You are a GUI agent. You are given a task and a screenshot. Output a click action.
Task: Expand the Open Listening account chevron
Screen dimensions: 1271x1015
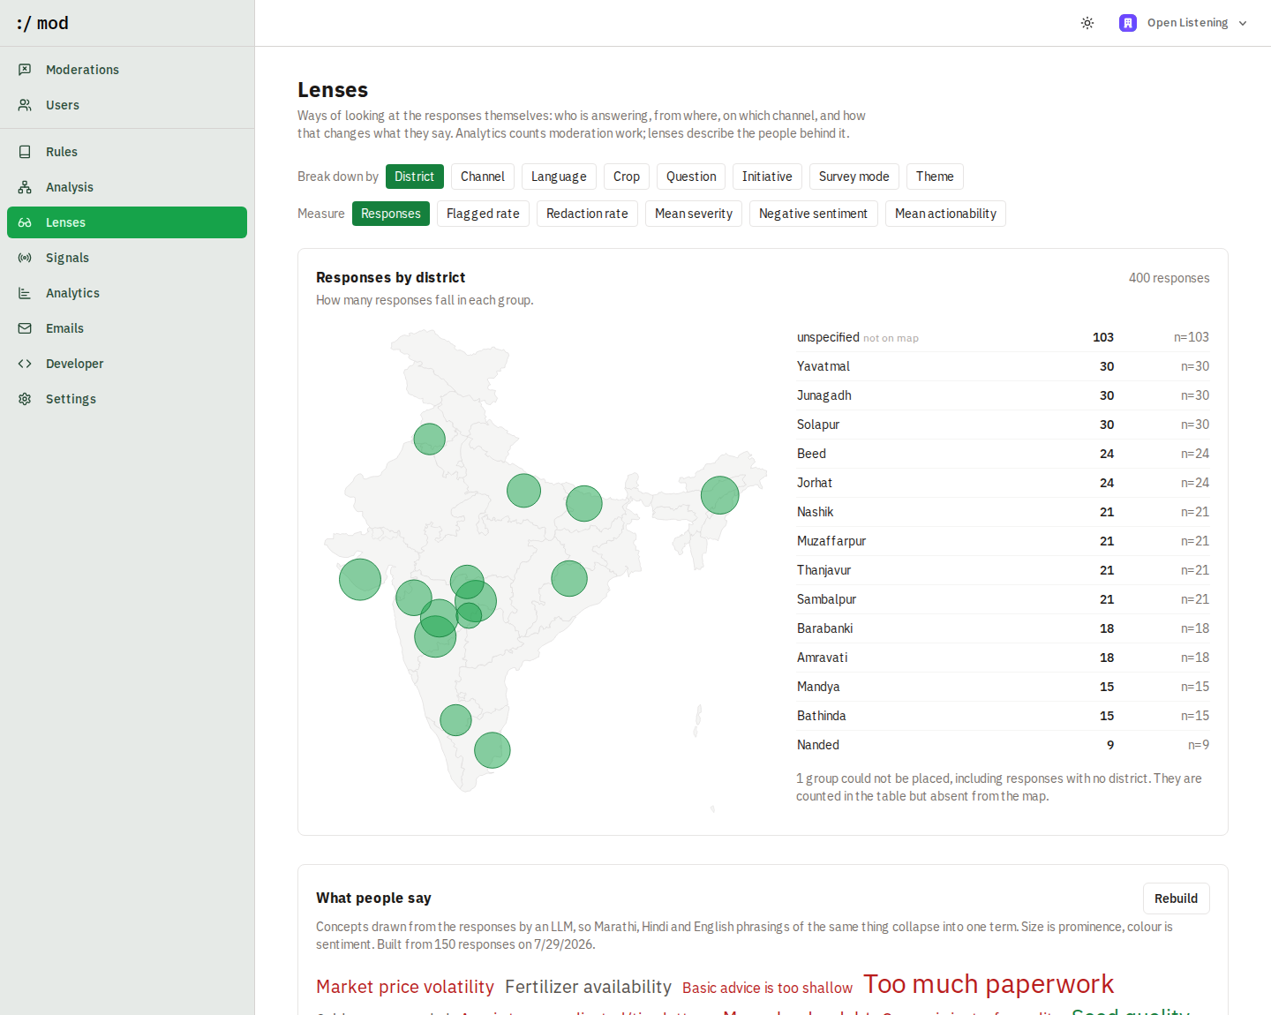click(1243, 23)
